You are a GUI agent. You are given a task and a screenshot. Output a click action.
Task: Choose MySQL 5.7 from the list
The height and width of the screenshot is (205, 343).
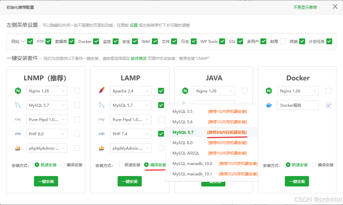[212, 132]
